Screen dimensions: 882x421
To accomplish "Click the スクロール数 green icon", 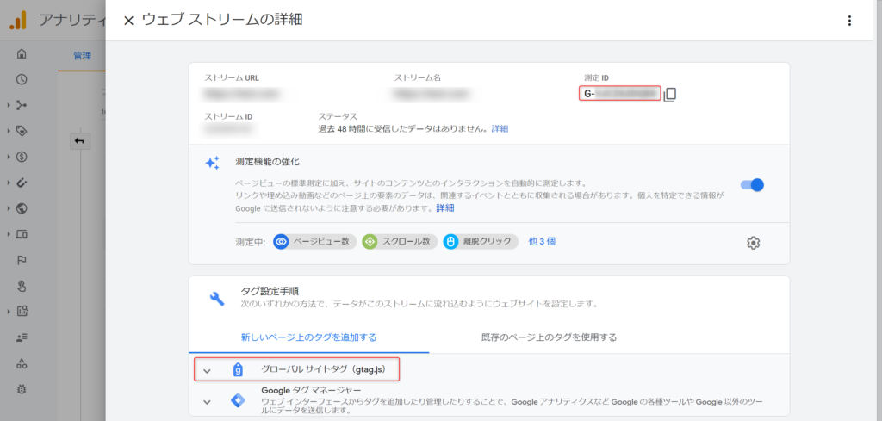I will click(x=370, y=242).
